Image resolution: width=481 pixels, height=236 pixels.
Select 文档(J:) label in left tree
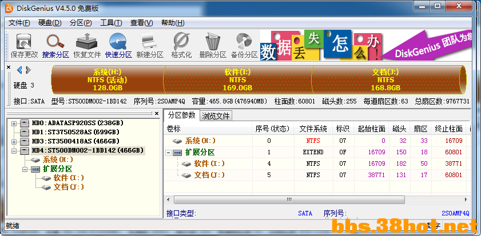69,187
